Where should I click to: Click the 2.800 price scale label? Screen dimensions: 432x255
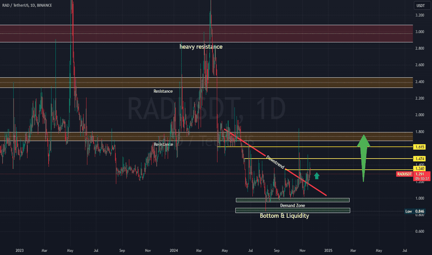[x=419, y=48]
